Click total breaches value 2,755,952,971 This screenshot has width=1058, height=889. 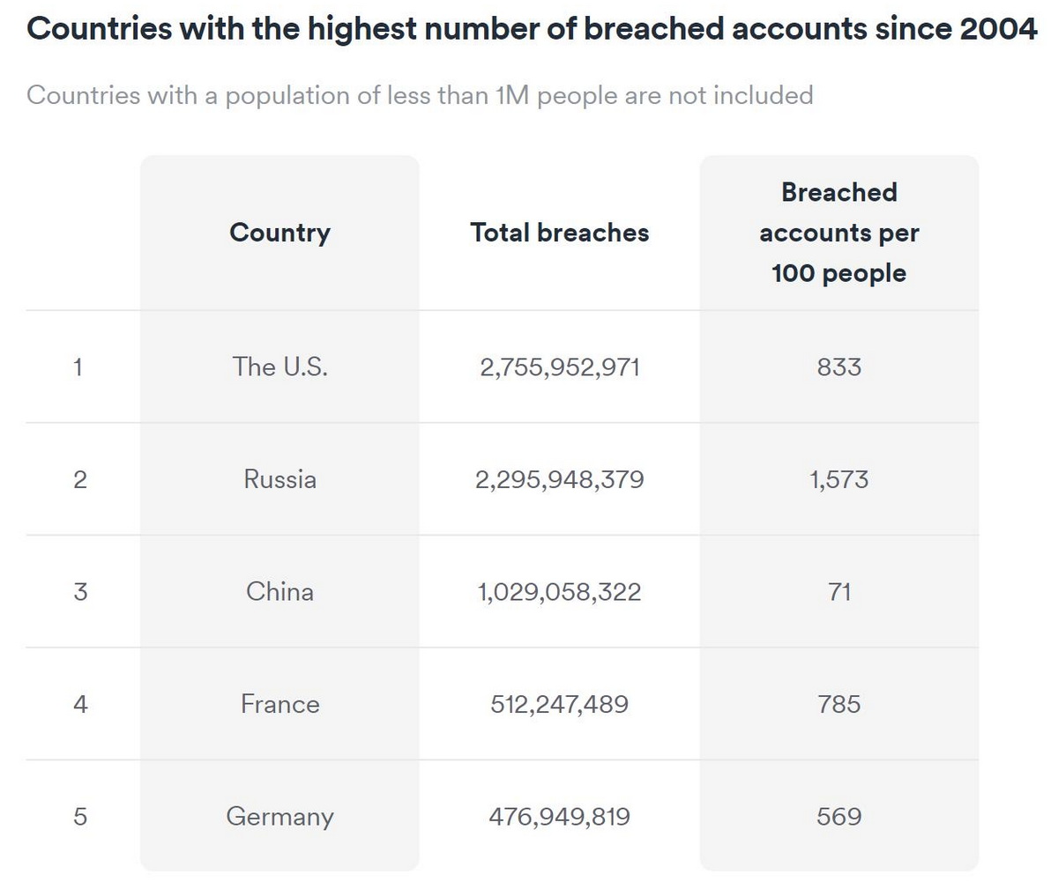[x=559, y=367]
